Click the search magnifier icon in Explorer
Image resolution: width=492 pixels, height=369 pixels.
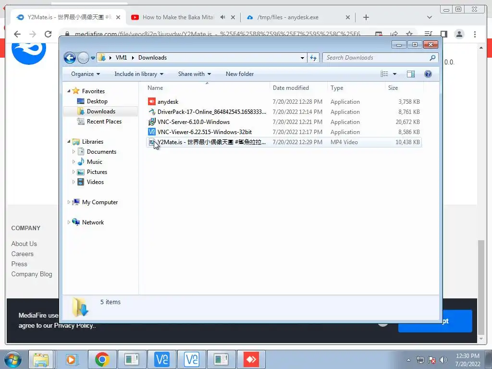click(433, 58)
